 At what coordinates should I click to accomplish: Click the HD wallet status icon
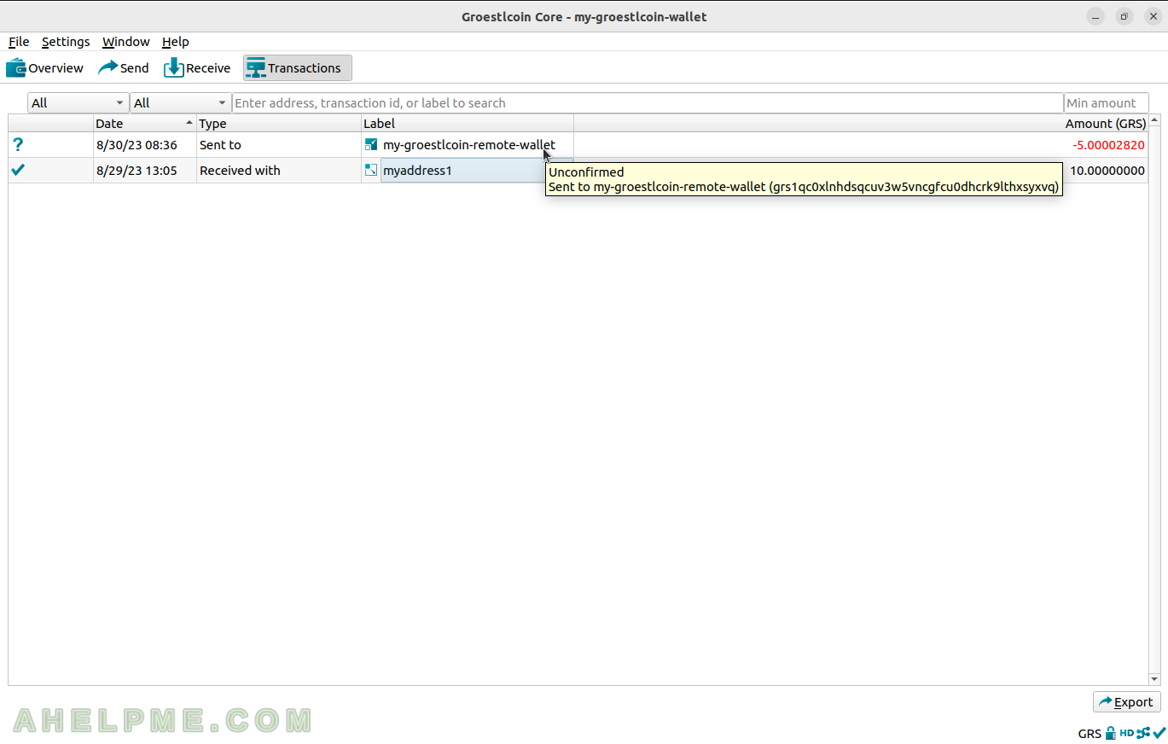pos(1126,733)
